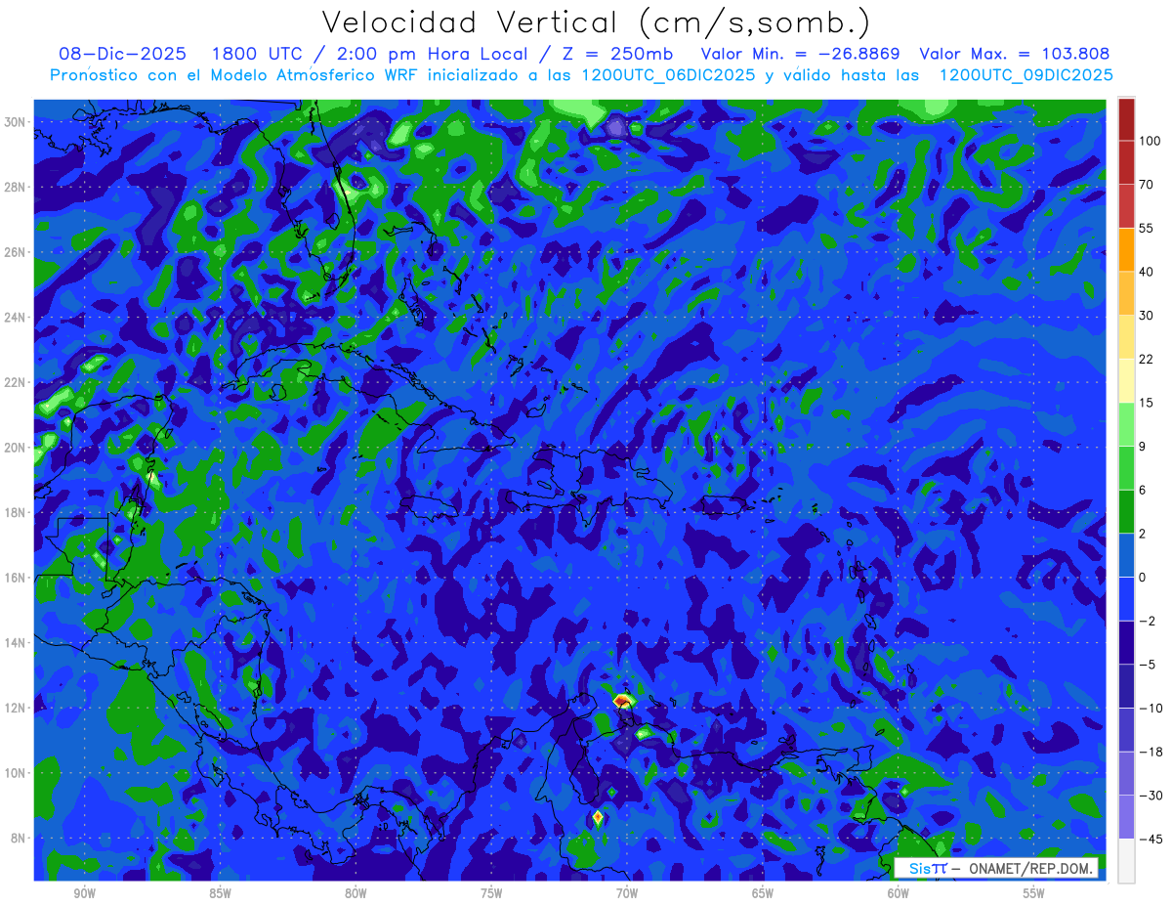Click the navy swatch between -5 and -2
This screenshot has height=906, width=1172.
(1126, 642)
